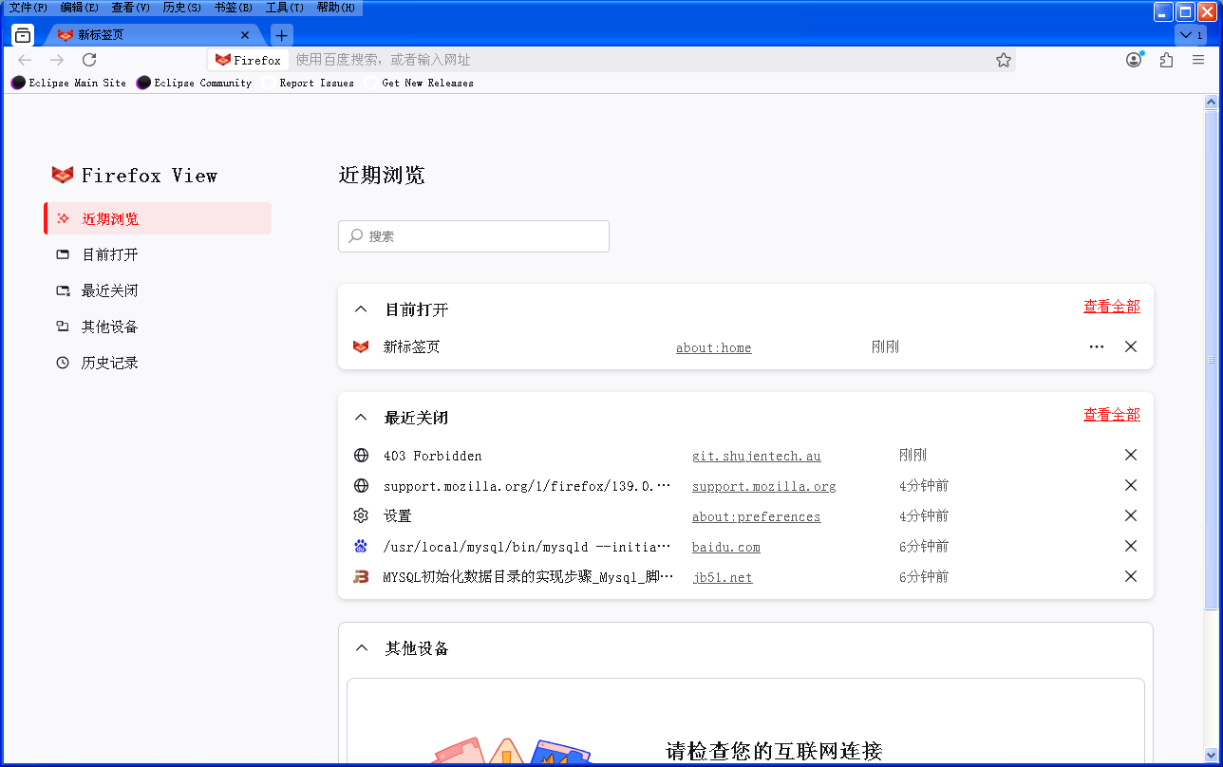Open Eclipse Main Site bookmark
This screenshot has width=1223, height=767.
(x=68, y=83)
